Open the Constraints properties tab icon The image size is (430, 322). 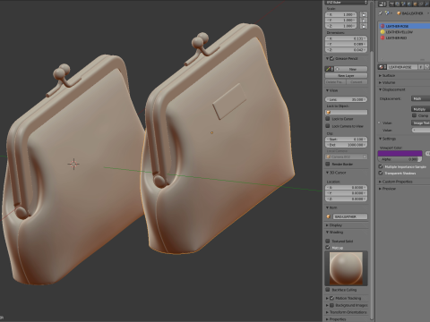coord(421,4)
